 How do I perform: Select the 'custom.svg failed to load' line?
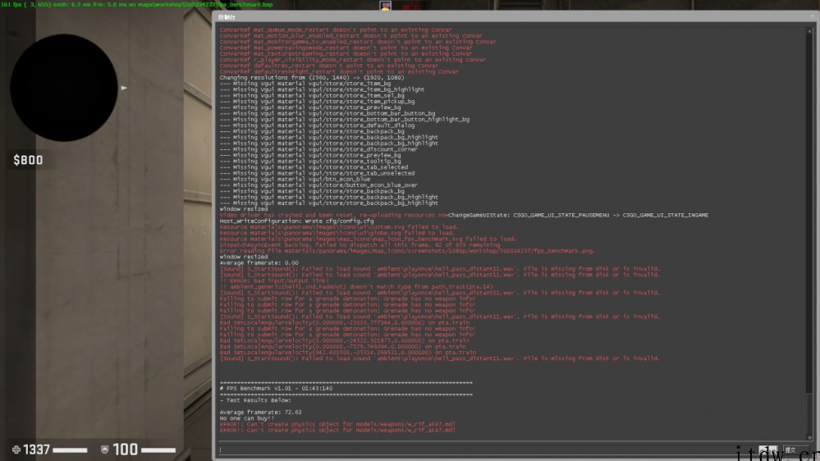[339, 227]
